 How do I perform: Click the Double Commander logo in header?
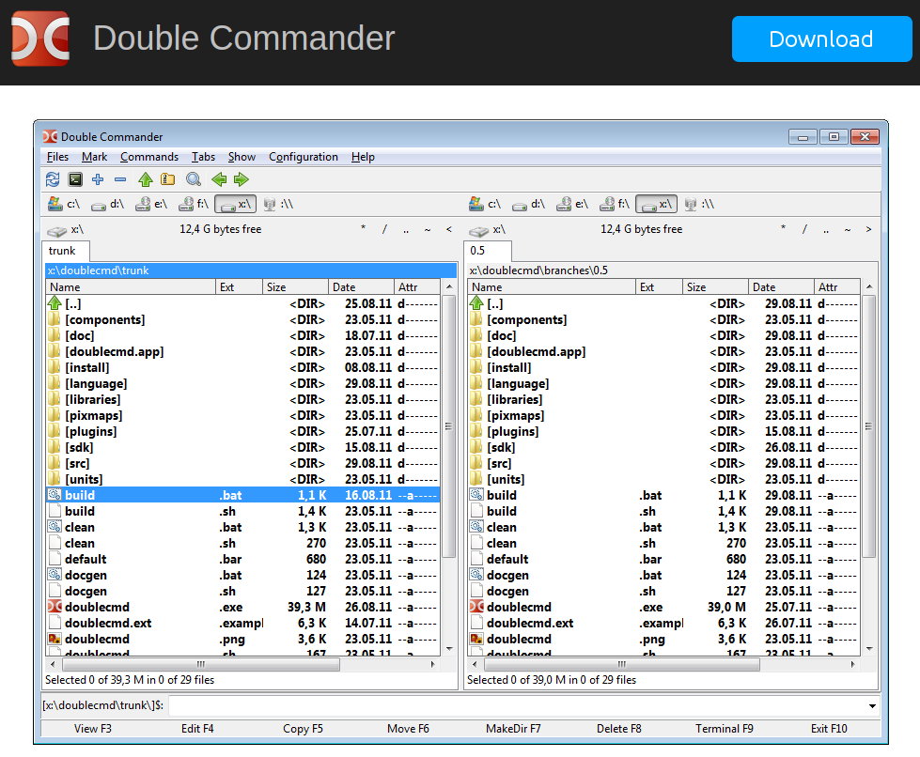(40, 39)
